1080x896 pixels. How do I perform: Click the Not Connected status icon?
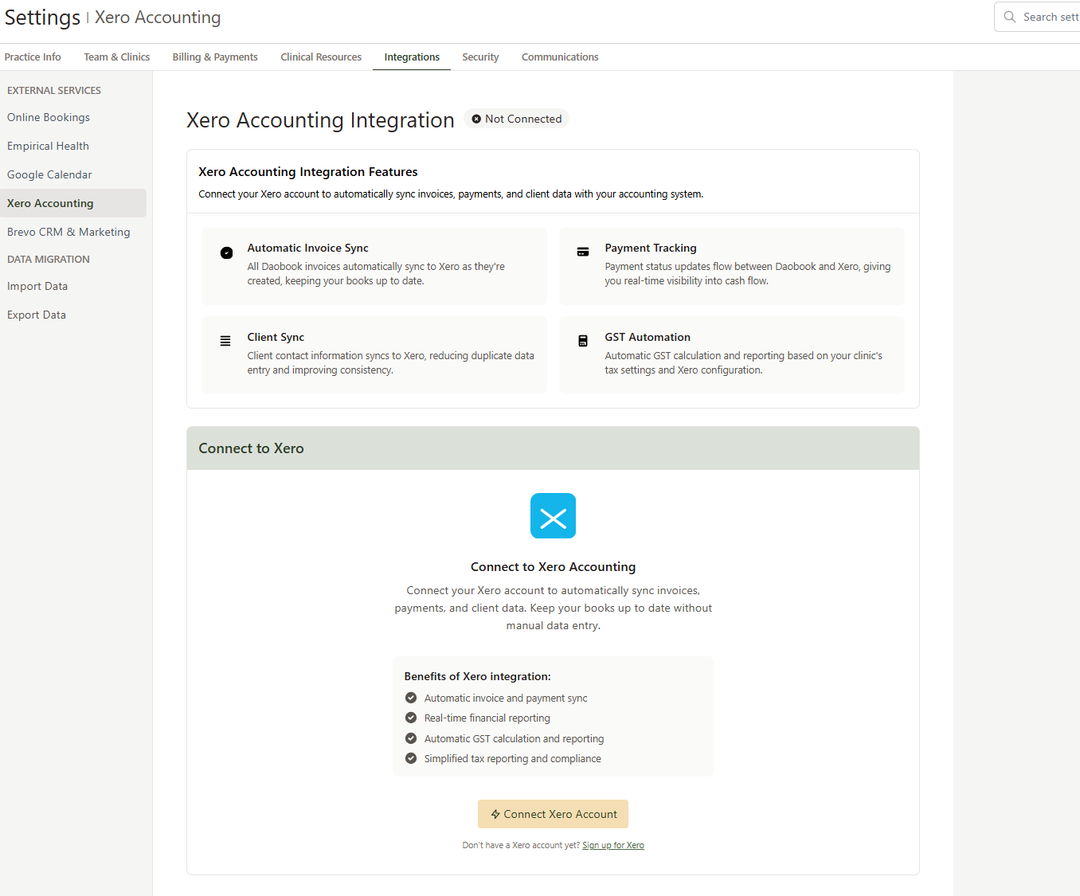476,119
